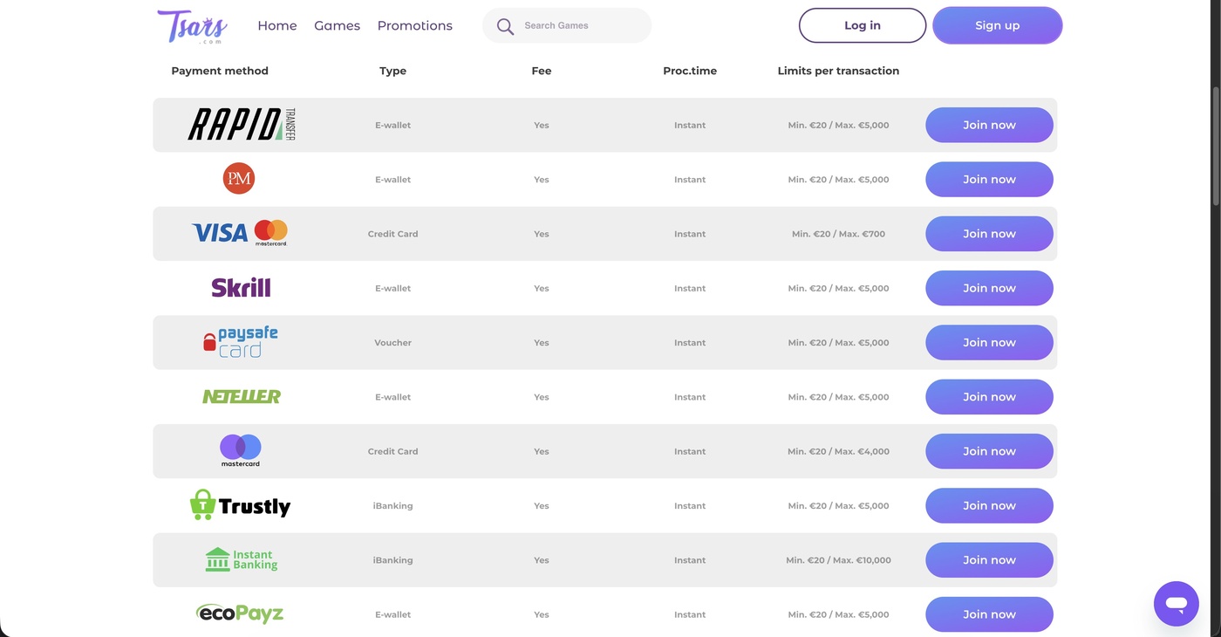
Task: Join now in the Trustly row
Action: (x=989, y=505)
